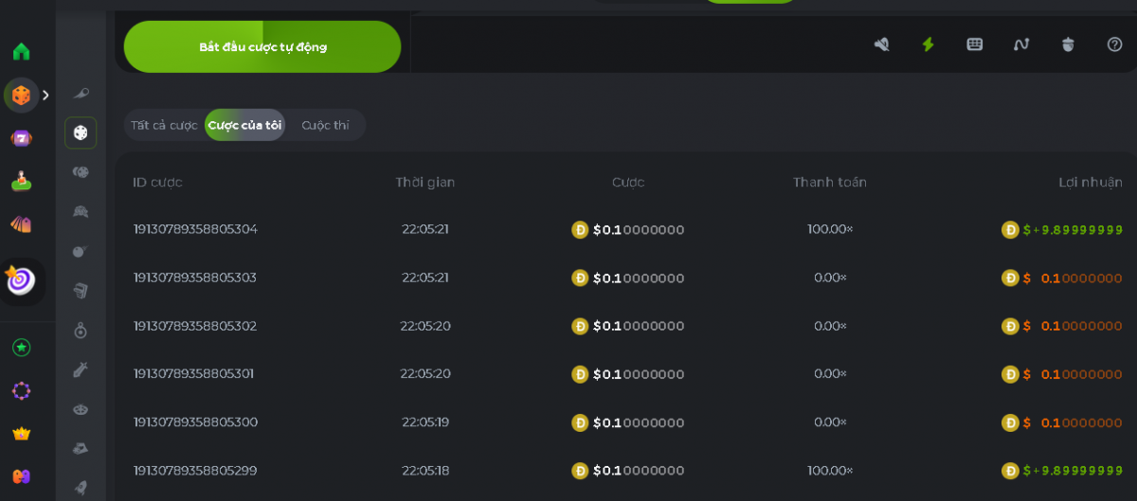Go to the green home icon
This screenshot has height=501, width=1137.
tap(21, 51)
